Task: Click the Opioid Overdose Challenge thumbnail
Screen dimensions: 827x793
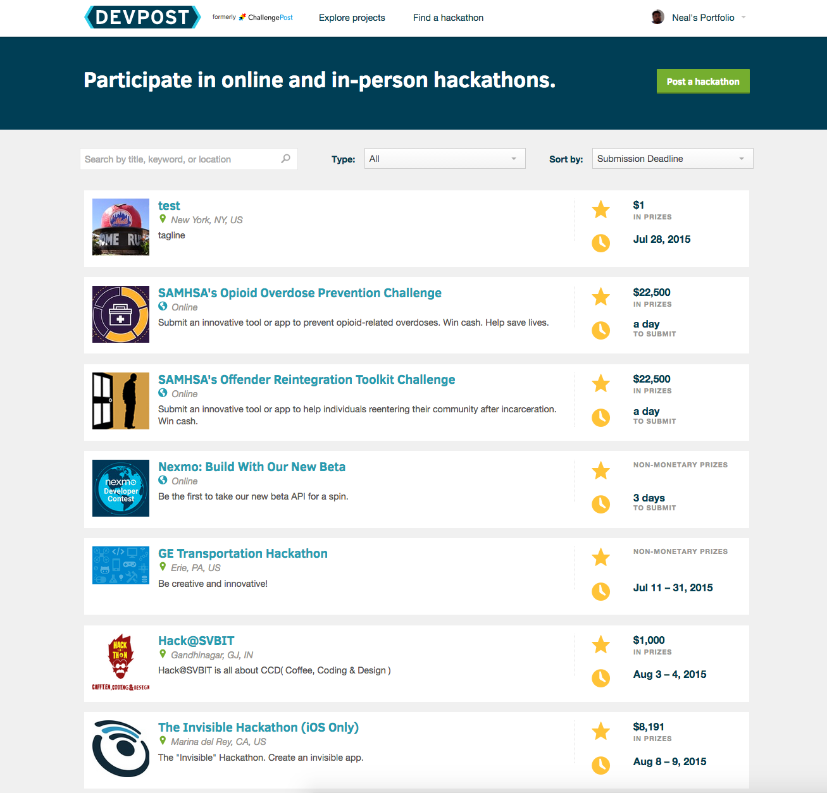Action: click(121, 314)
